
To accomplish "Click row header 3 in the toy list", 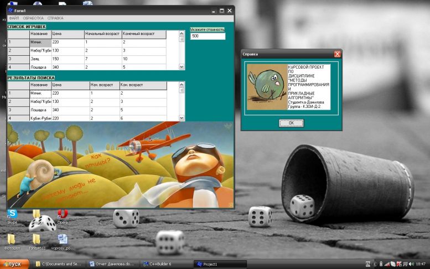I will click(x=18, y=59).
